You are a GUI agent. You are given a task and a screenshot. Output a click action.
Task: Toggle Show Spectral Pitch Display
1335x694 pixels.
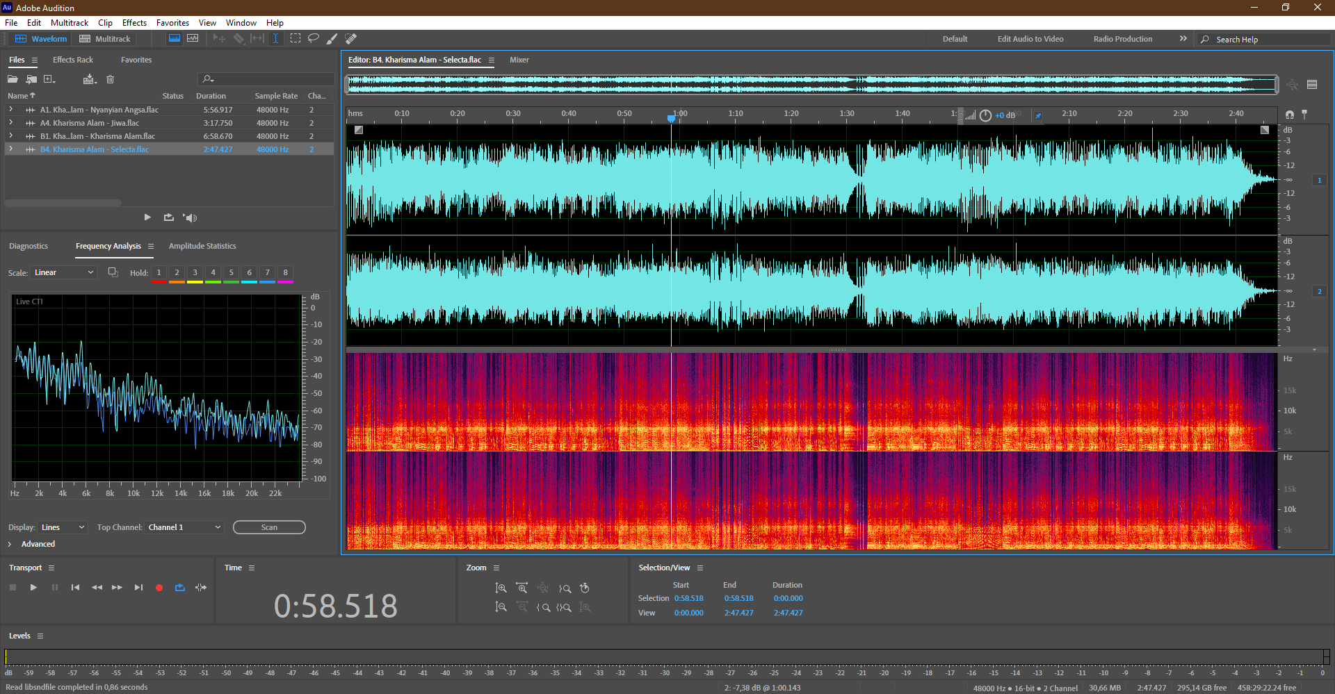193,39
